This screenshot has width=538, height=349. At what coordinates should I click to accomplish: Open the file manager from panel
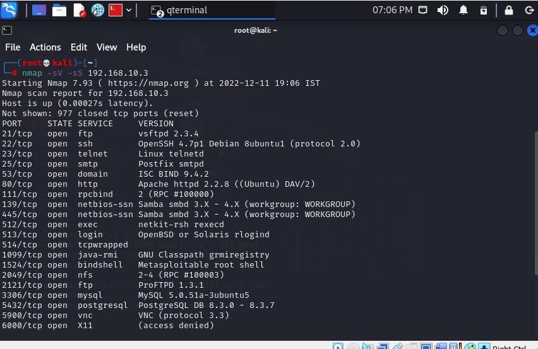[59, 10]
